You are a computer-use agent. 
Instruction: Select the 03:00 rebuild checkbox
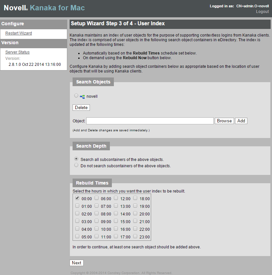pyautogui.click(x=77, y=221)
